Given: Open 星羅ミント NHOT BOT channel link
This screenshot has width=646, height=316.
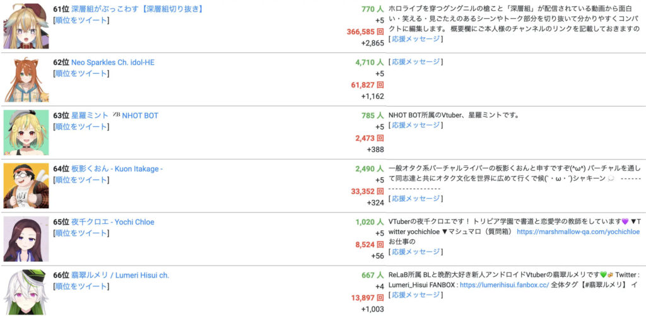Looking at the screenshot, I should [x=115, y=115].
